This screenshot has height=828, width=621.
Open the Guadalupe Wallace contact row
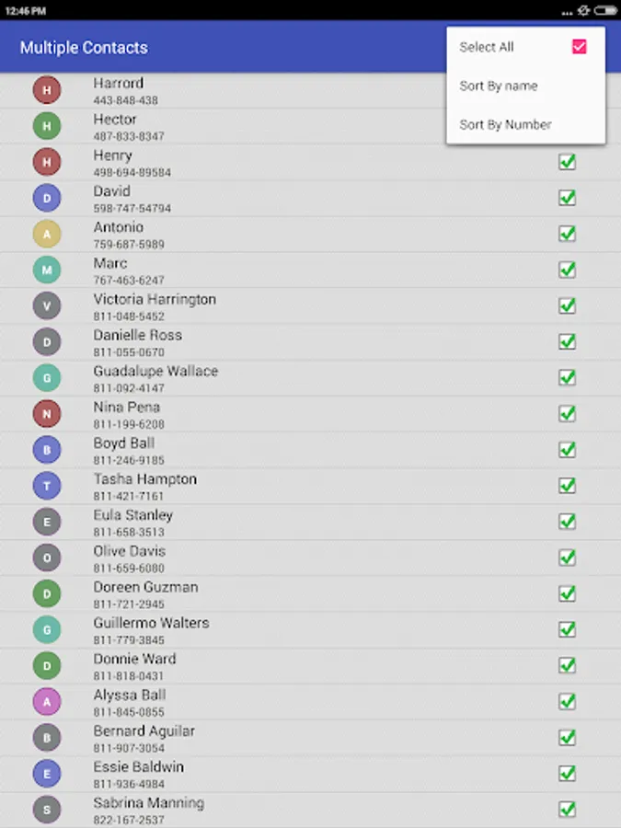311,378
